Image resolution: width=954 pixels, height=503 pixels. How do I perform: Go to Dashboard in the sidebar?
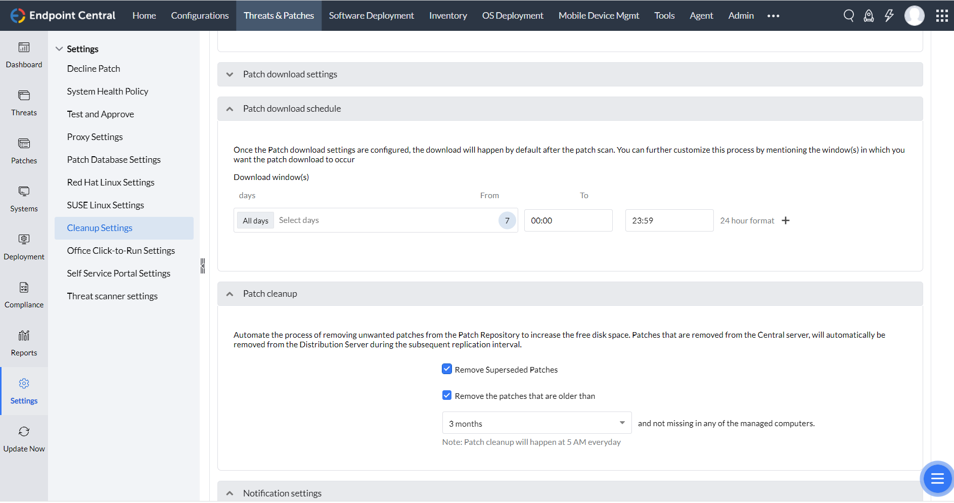24,55
